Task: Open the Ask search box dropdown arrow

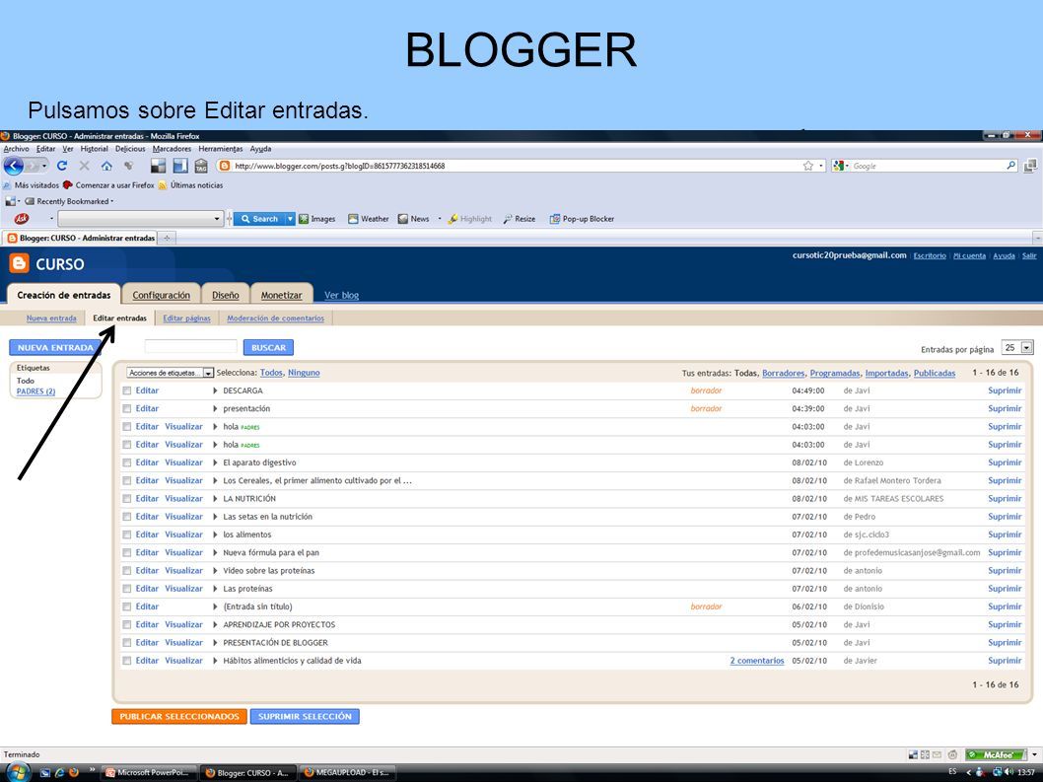Action: [217, 218]
